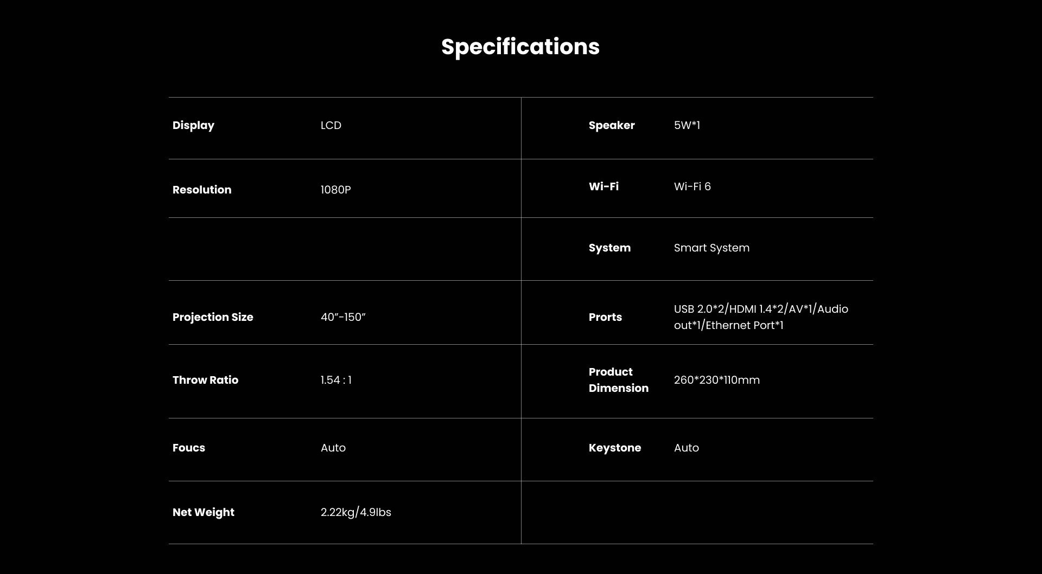Viewport: 1042px width, 574px height.
Task: Click the Foucs row label
Action: tap(188, 448)
